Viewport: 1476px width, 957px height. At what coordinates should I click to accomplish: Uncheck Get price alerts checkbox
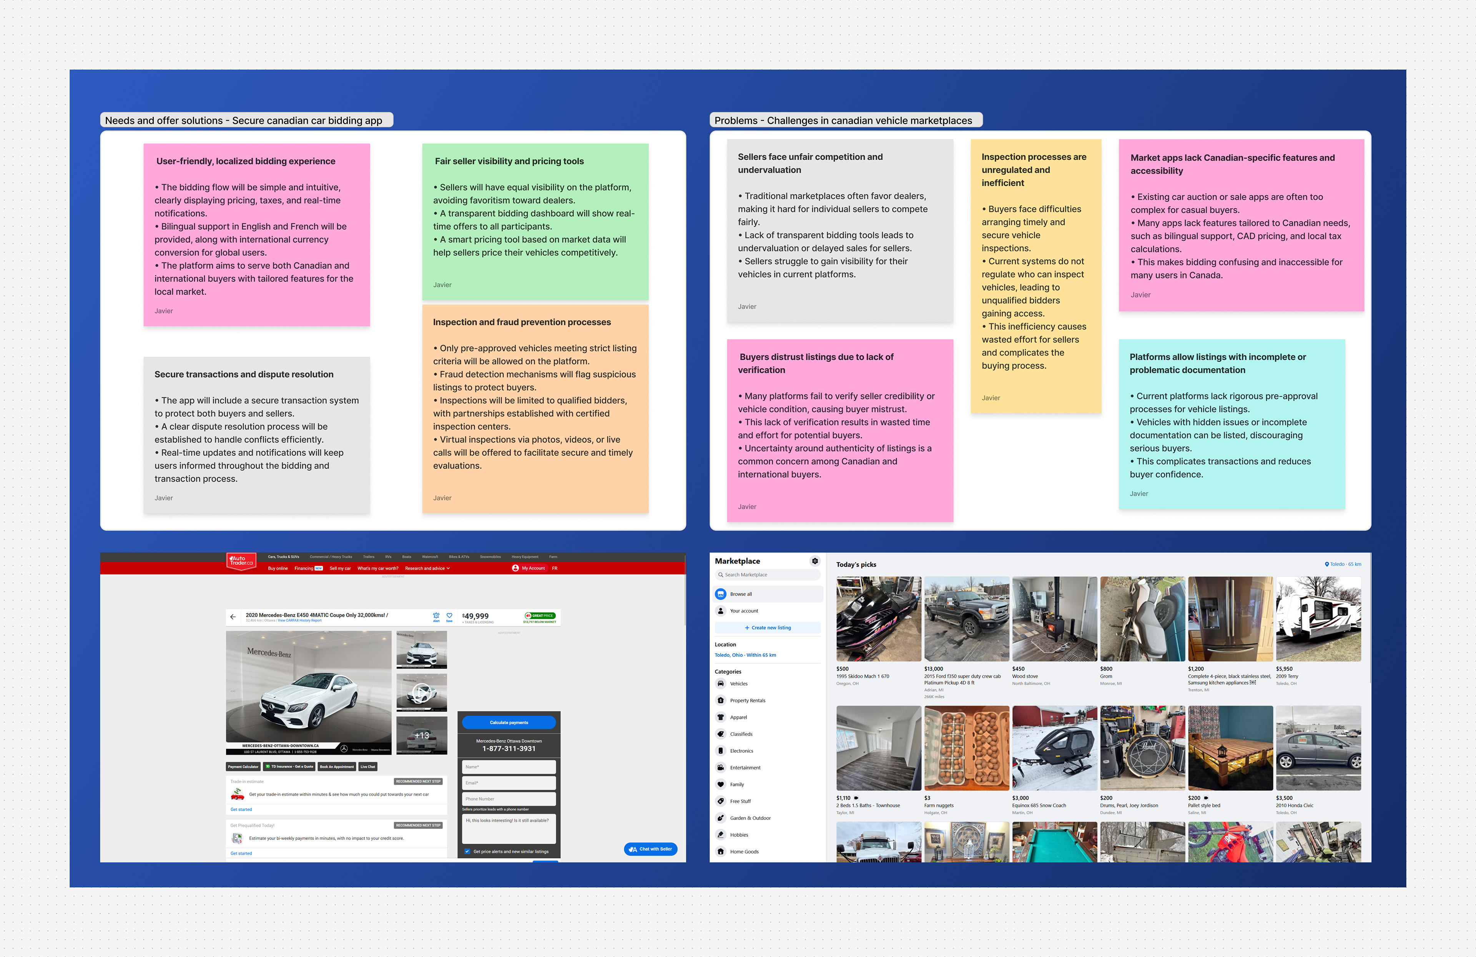pyautogui.click(x=468, y=851)
